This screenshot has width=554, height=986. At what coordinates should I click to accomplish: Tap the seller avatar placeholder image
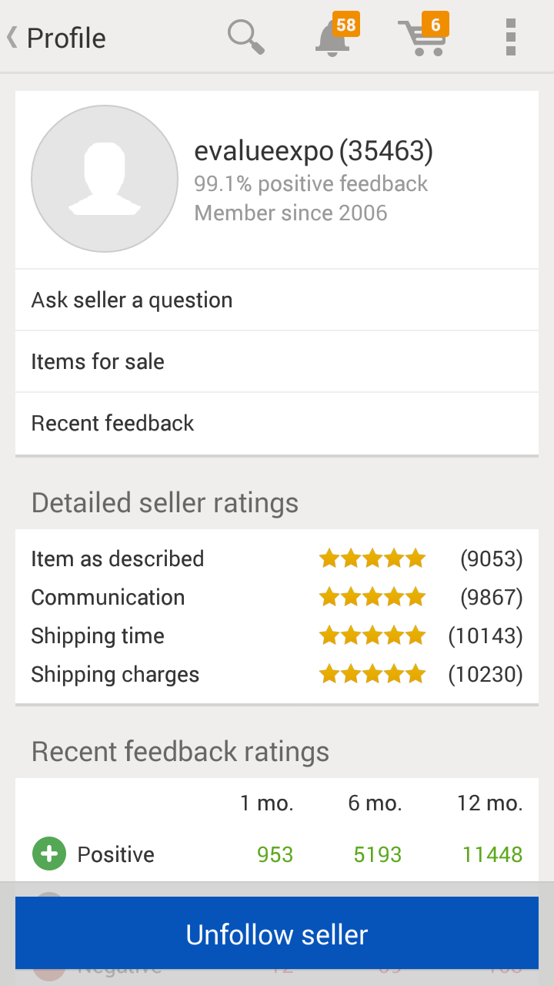point(105,179)
